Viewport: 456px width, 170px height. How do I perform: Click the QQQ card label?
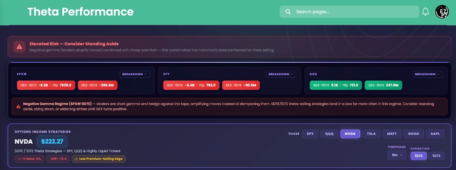(x=313, y=74)
